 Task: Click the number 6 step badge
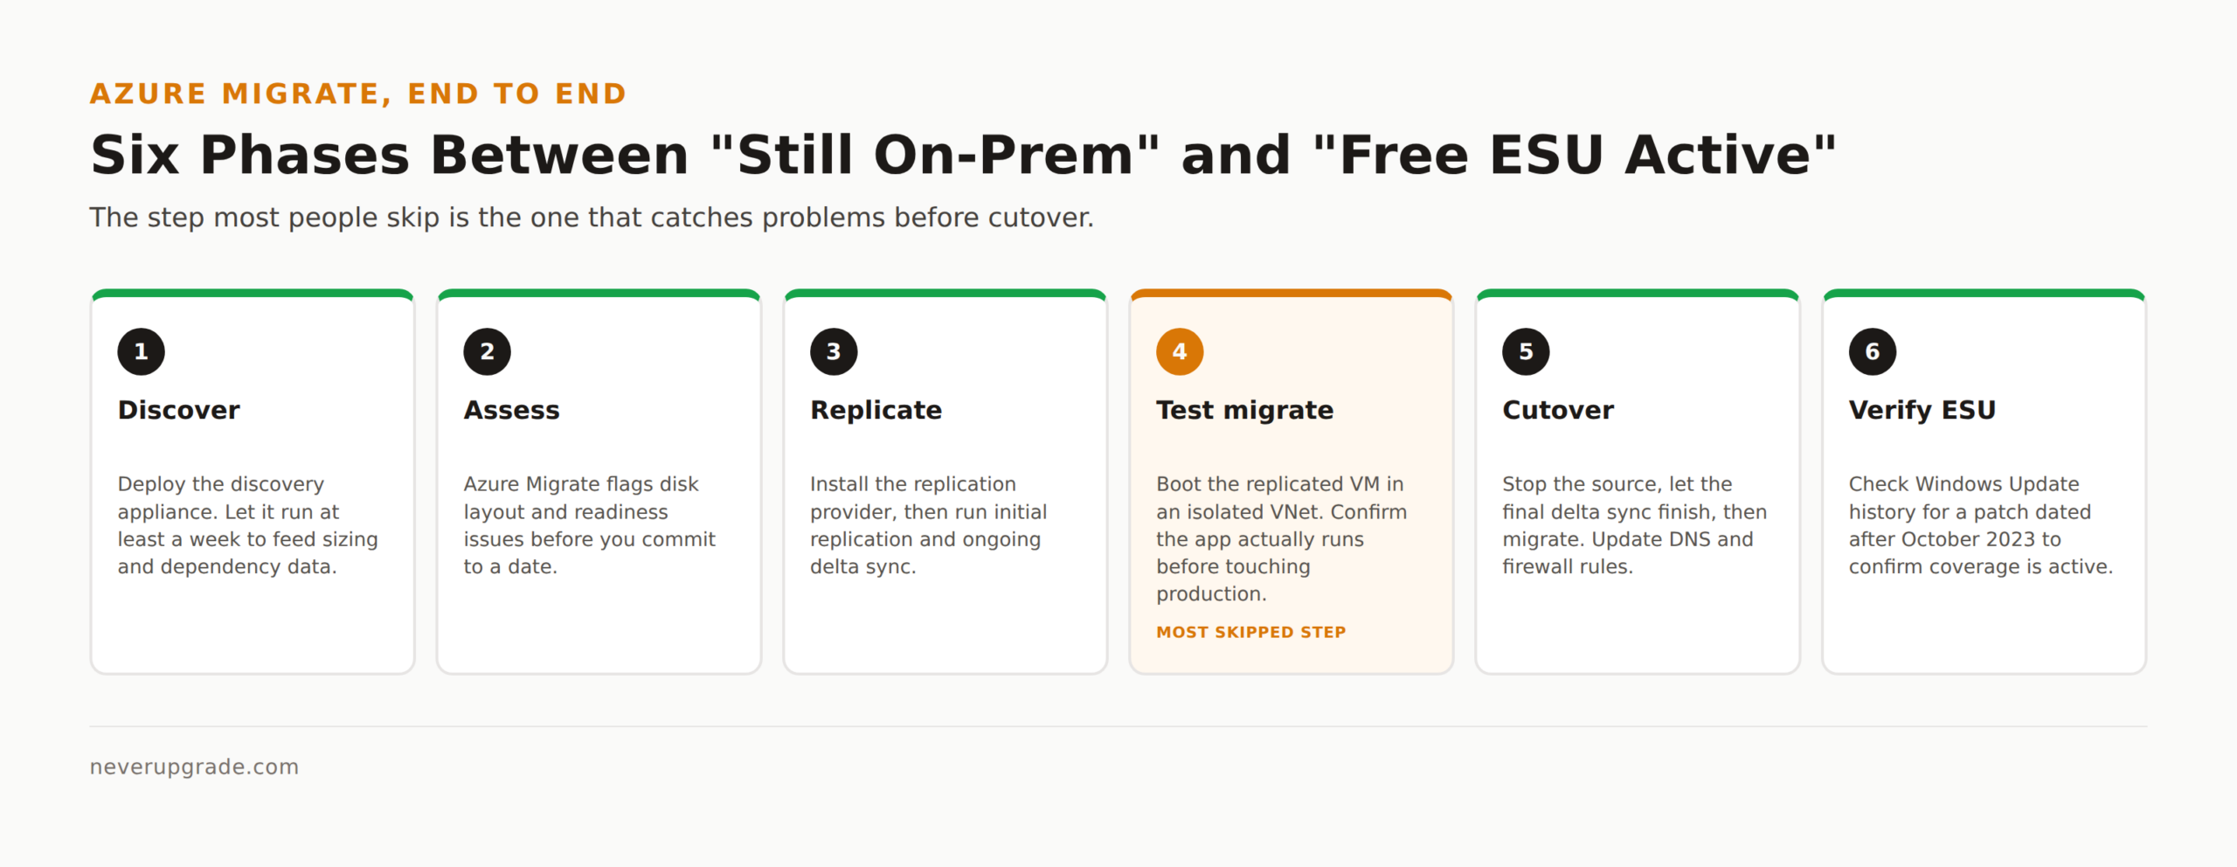(x=1873, y=351)
